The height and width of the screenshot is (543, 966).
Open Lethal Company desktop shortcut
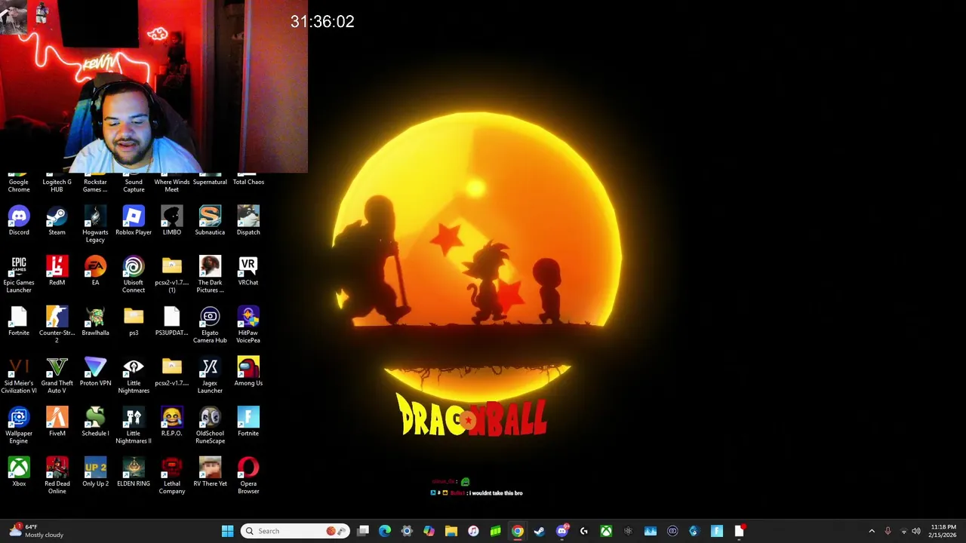(172, 476)
